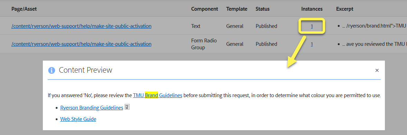The height and width of the screenshot is (135, 407).
Task: Click the Published status in the Text row
Action: pyautogui.click(x=266, y=26)
